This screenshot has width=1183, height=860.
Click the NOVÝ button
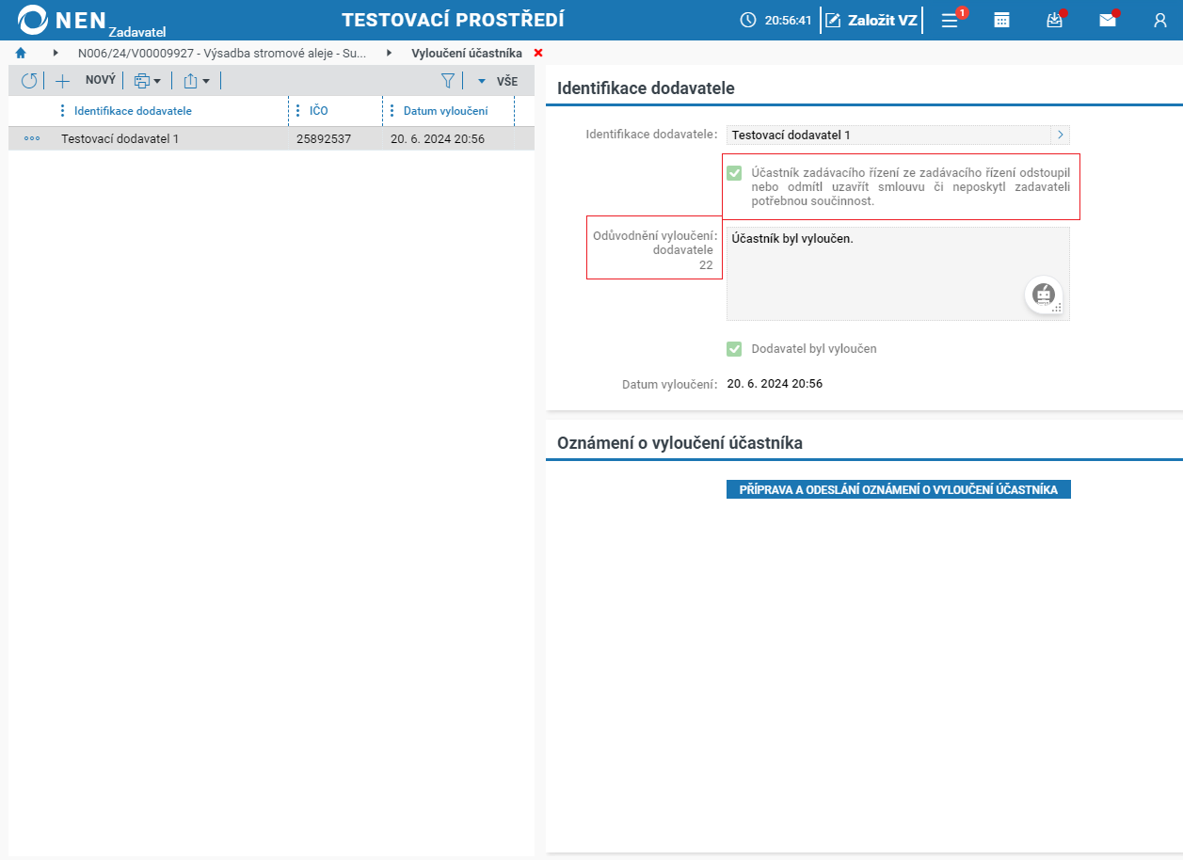(101, 81)
